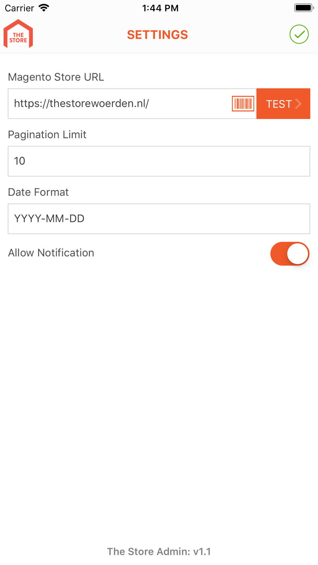Test the Magento store URL connection

pyautogui.click(x=283, y=104)
